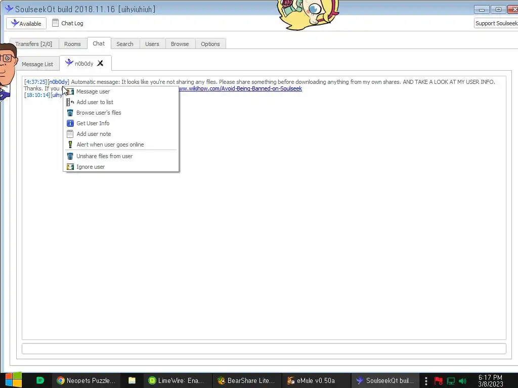Click the Available status button

click(x=26, y=23)
